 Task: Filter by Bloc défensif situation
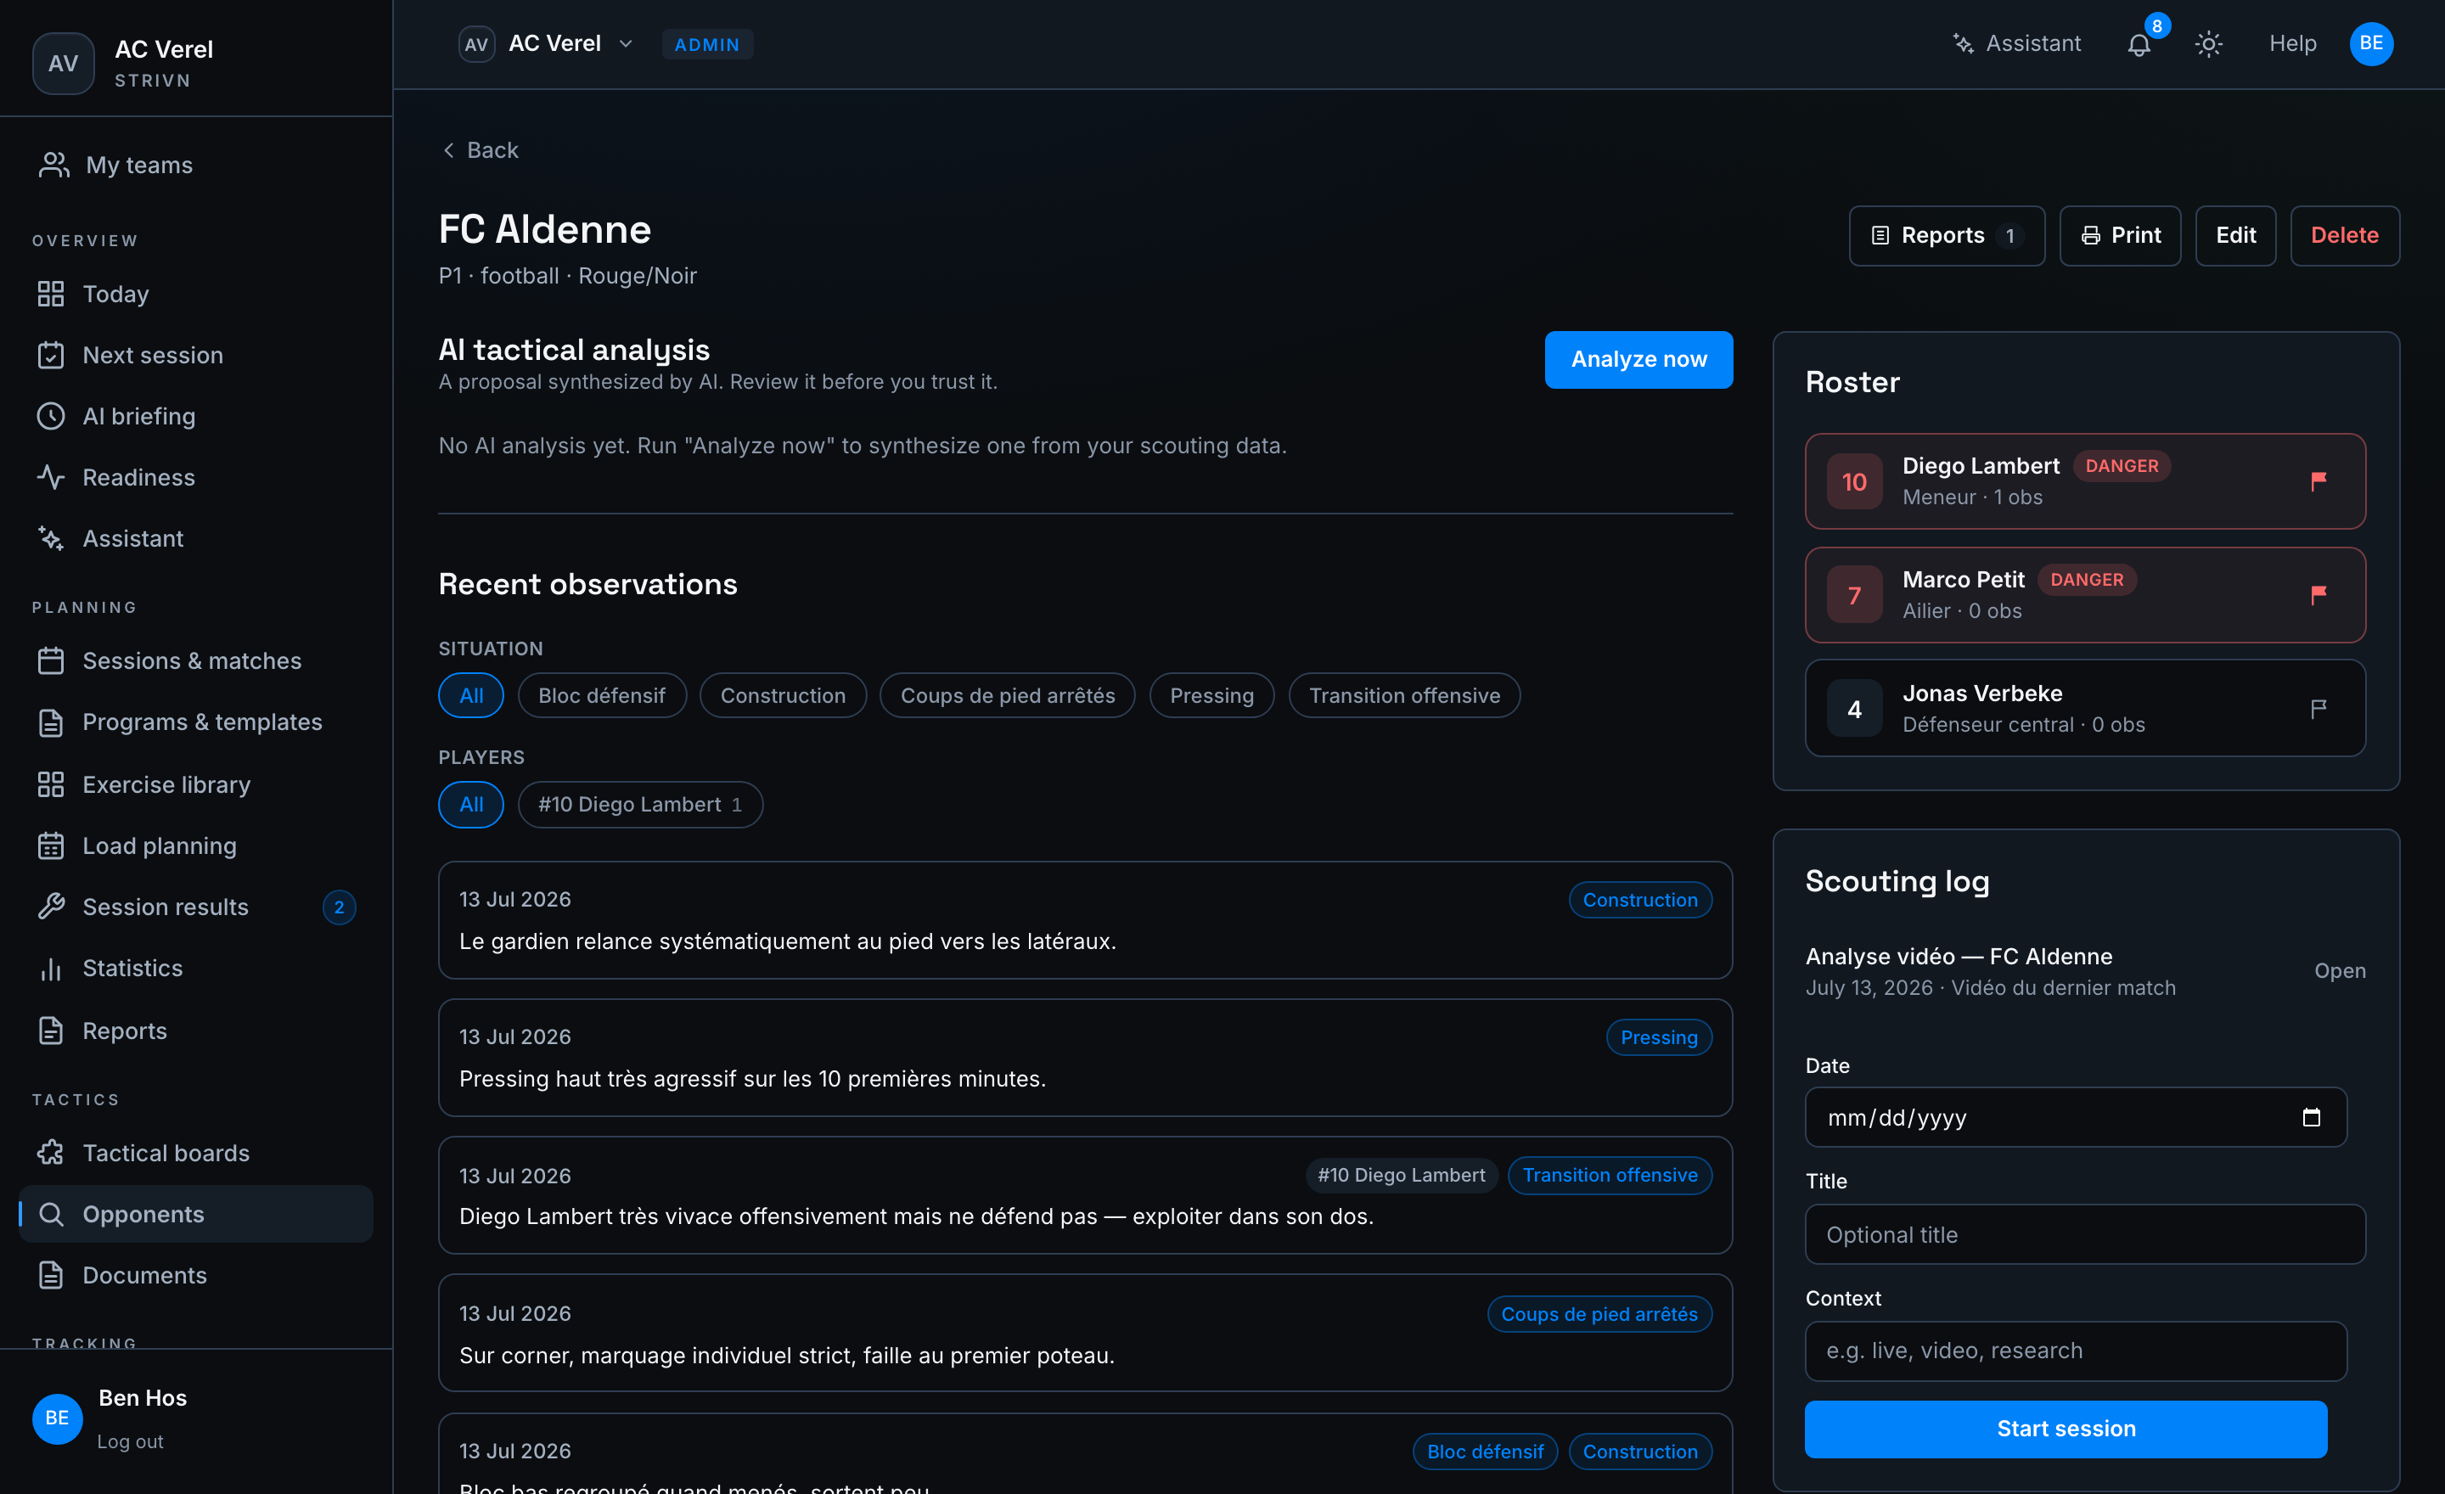click(601, 695)
